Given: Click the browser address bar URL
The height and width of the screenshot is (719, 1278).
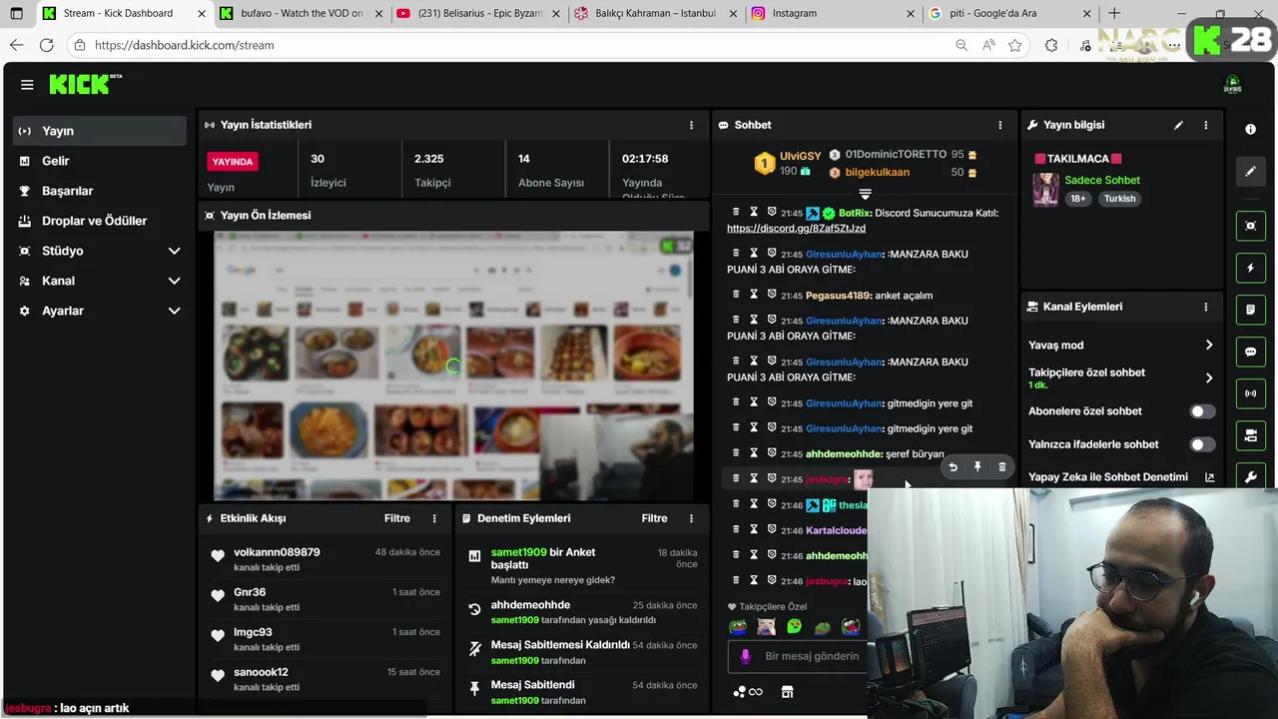Looking at the screenshot, I should [184, 45].
